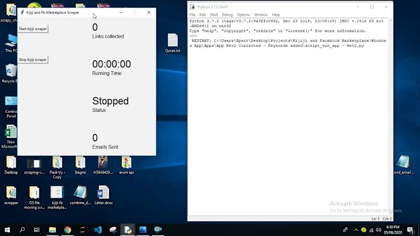Screen dimensions: 420x236
Task: Click the 'Stopped' status text
Action: [110, 101]
